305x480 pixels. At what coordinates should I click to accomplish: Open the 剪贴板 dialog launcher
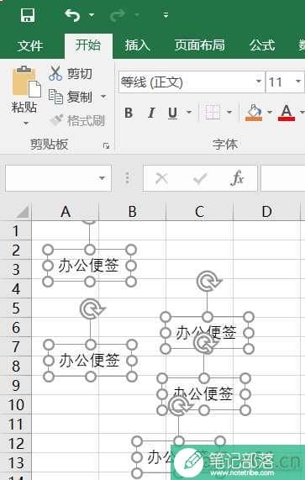click(x=106, y=146)
